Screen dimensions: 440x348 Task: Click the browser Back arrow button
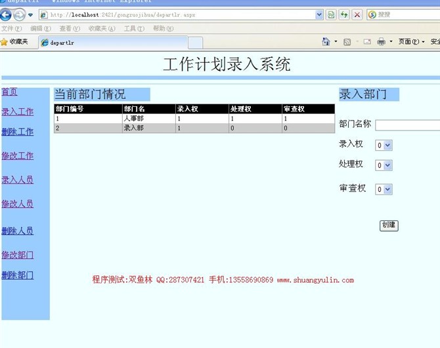(x=6, y=15)
